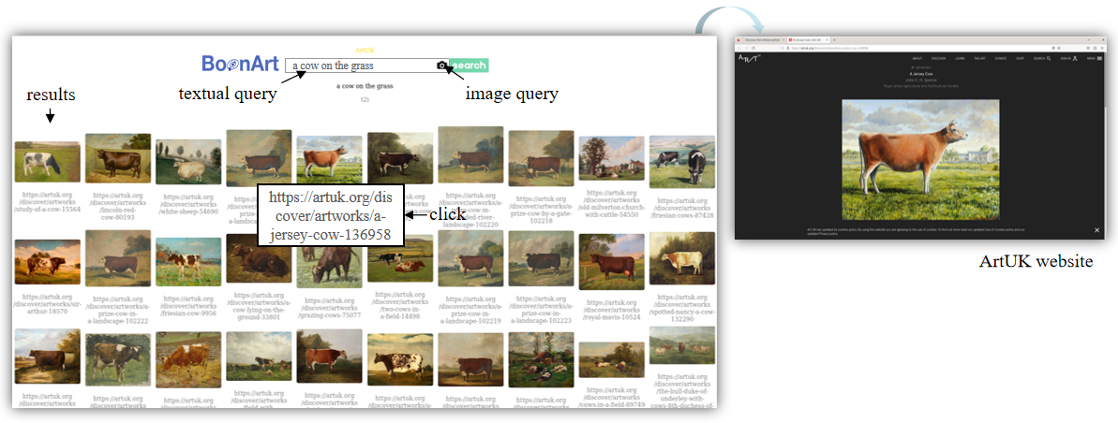Screen dimensions: 1118x423
Task: Open the spotted-nancy-a-cow-132290 thumbnail
Action: (681, 257)
